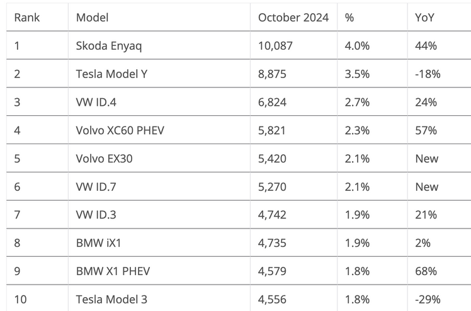Click the 10,087 sales figure

[x=275, y=45]
